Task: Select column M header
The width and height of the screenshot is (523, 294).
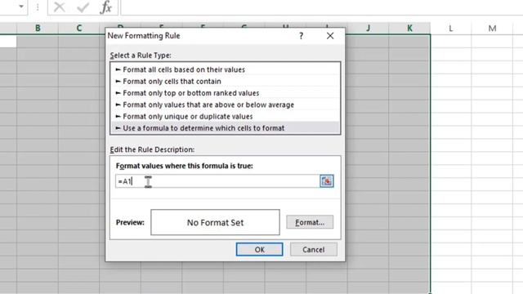Action: (492, 29)
